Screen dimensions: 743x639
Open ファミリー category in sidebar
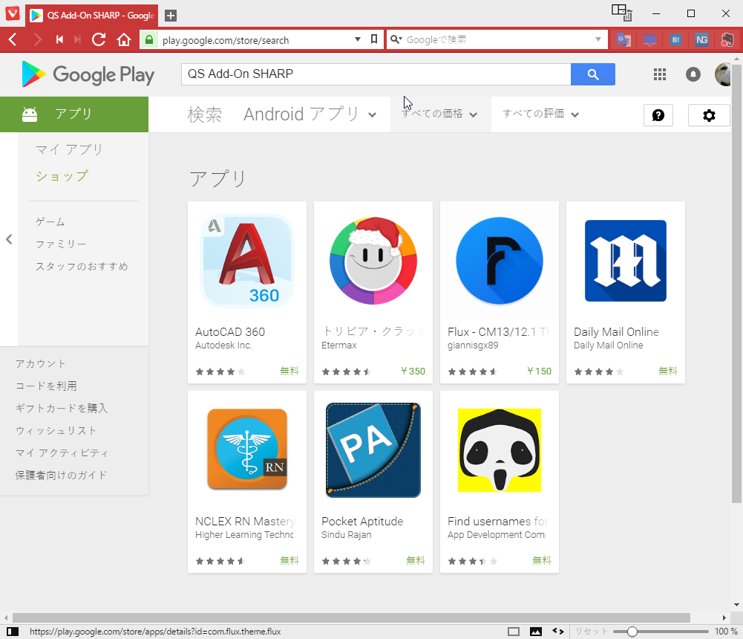click(61, 244)
